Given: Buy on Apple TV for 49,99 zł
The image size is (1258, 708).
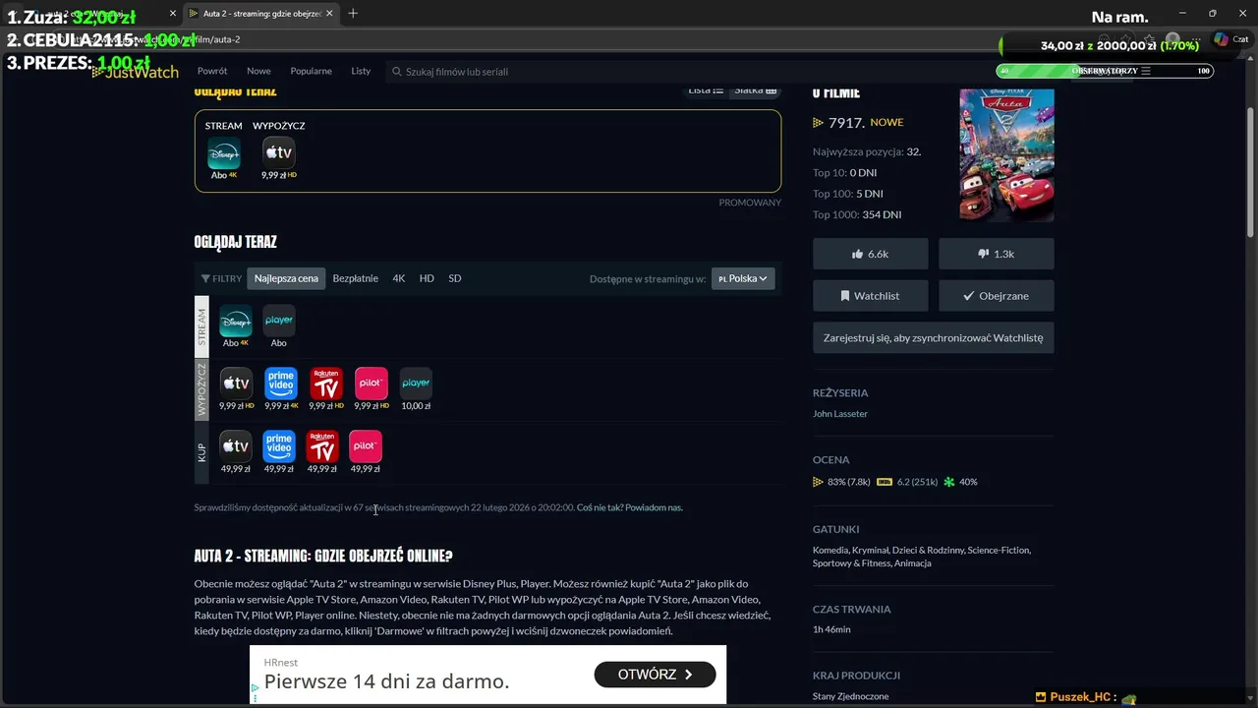Looking at the screenshot, I should [236, 446].
